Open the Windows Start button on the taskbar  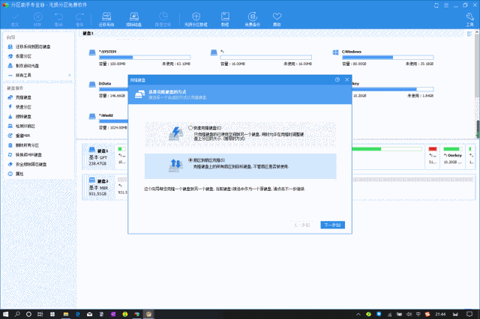tap(6, 314)
